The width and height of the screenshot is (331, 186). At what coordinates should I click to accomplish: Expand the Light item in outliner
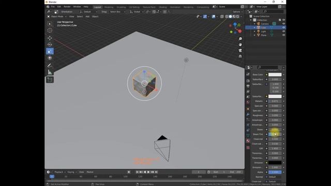click(x=254, y=32)
